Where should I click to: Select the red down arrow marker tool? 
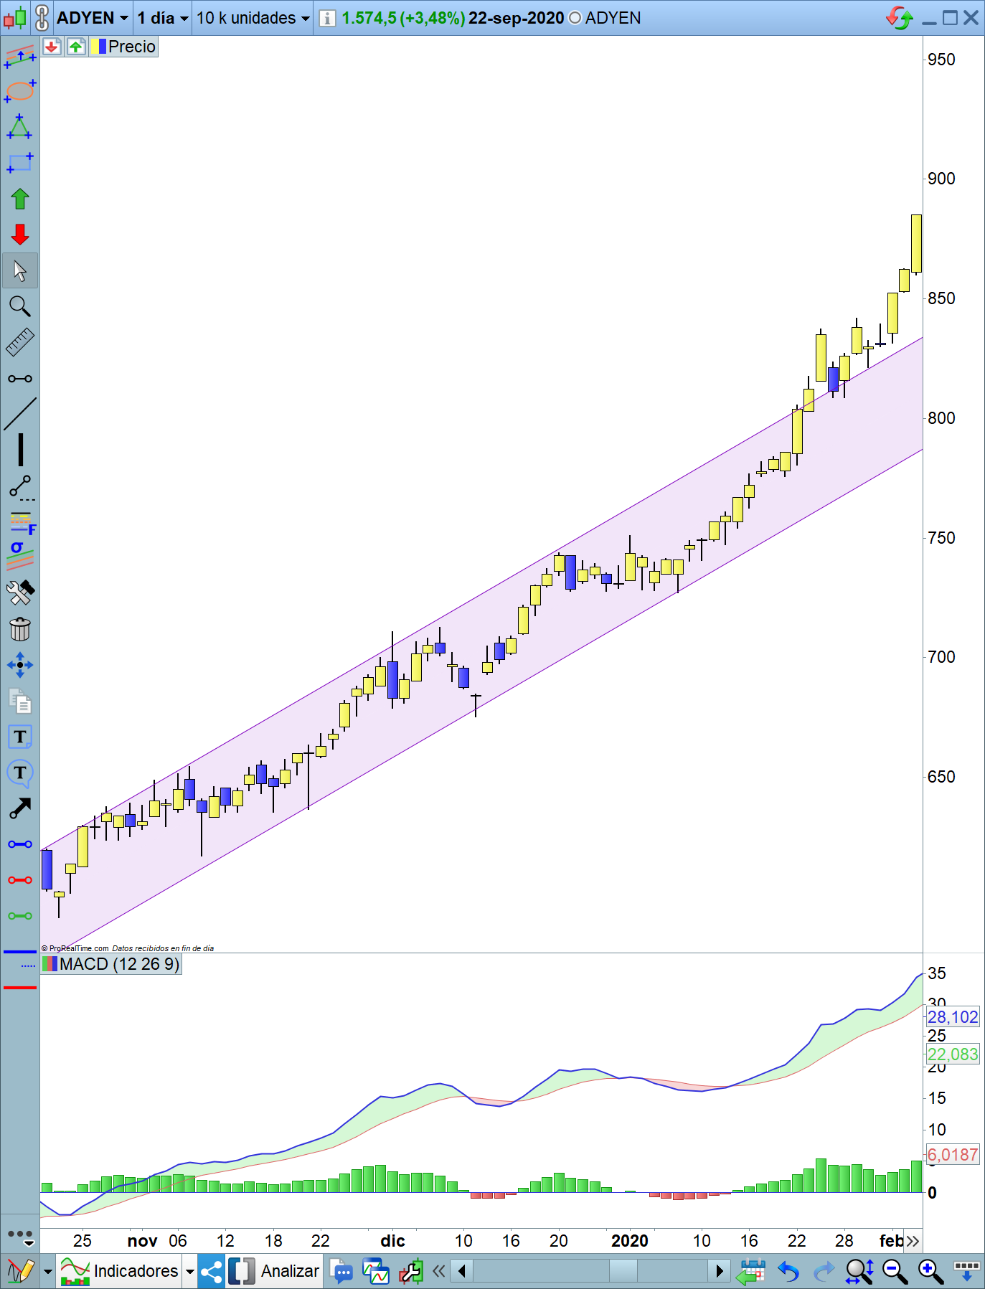click(x=20, y=235)
